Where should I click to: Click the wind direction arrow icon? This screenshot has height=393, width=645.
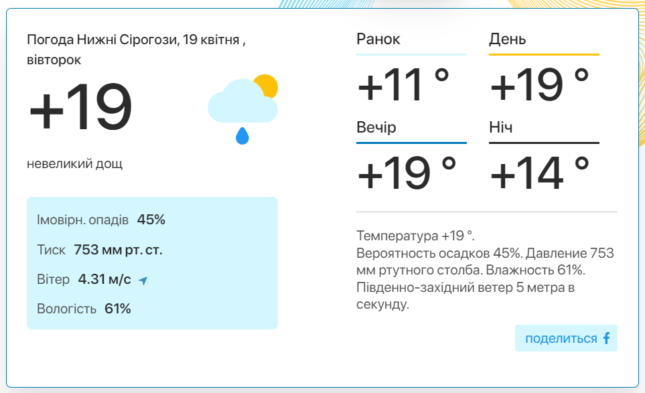[x=143, y=281]
